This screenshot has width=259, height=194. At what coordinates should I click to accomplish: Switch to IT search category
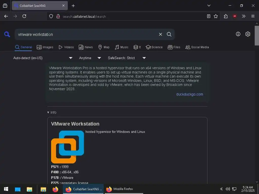click(137, 47)
